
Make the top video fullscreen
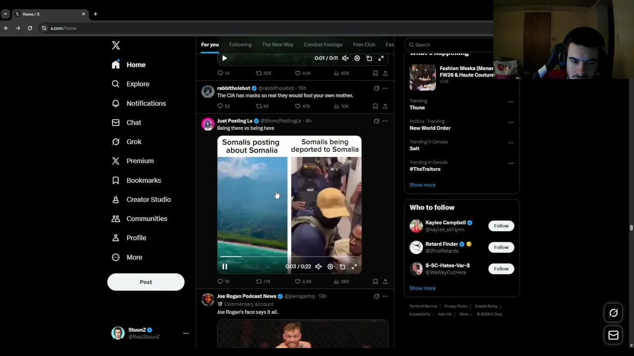pos(381,58)
